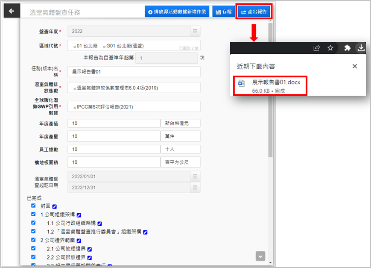Bookmark page with the star icon
The width and height of the screenshot is (371, 268).
[330, 48]
